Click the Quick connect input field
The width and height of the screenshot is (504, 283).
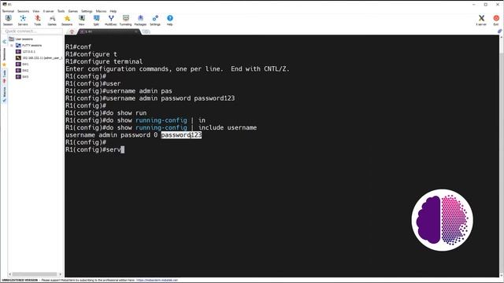point(32,31)
